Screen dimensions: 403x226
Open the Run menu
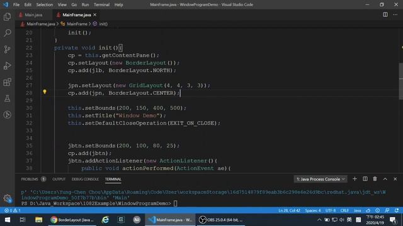pos(85,4)
